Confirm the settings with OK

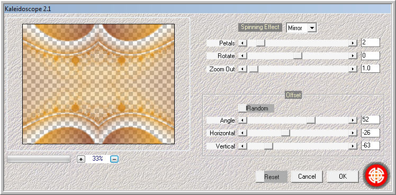[343, 177]
